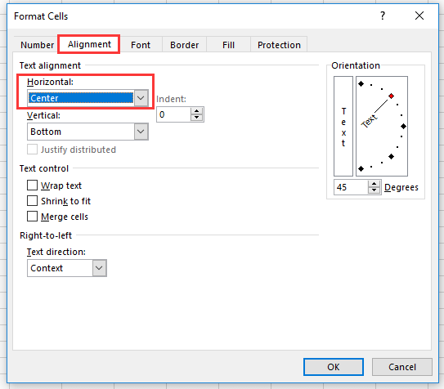The height and width of the screenshot is (389, 444).
Task: Click the Cancel button
Action: tap(401, 367)
